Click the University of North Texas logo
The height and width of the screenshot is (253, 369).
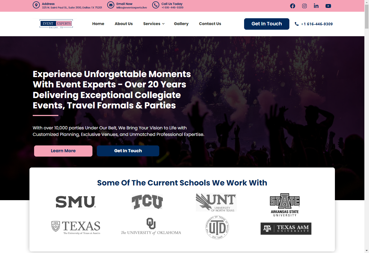tap(216, 202)
